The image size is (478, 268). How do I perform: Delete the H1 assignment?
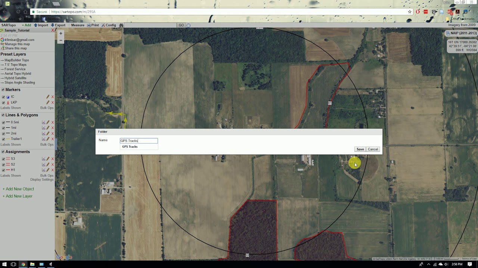[53, 170]
